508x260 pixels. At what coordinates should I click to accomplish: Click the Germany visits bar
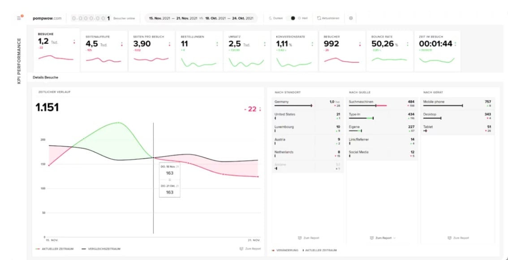pos(293,105)
